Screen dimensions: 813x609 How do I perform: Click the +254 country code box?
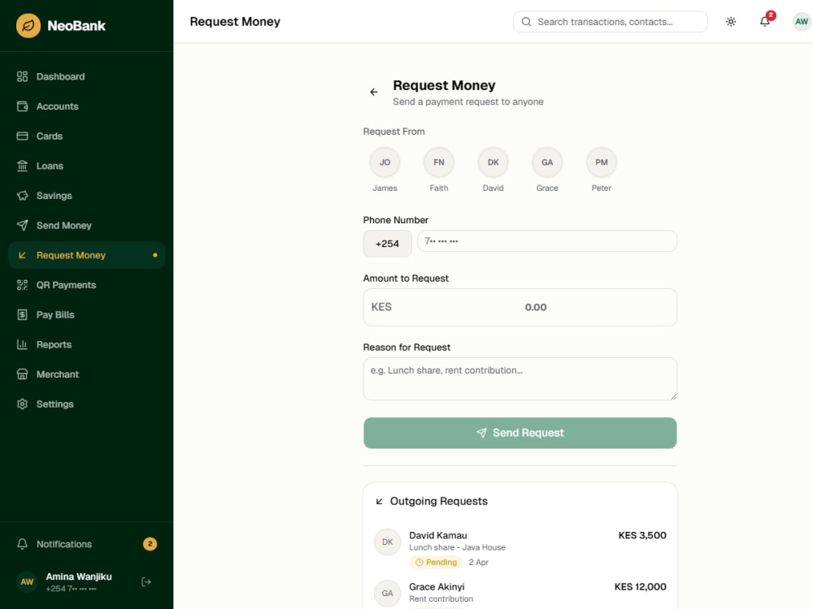pyautogui.click(x=387, y=244)
